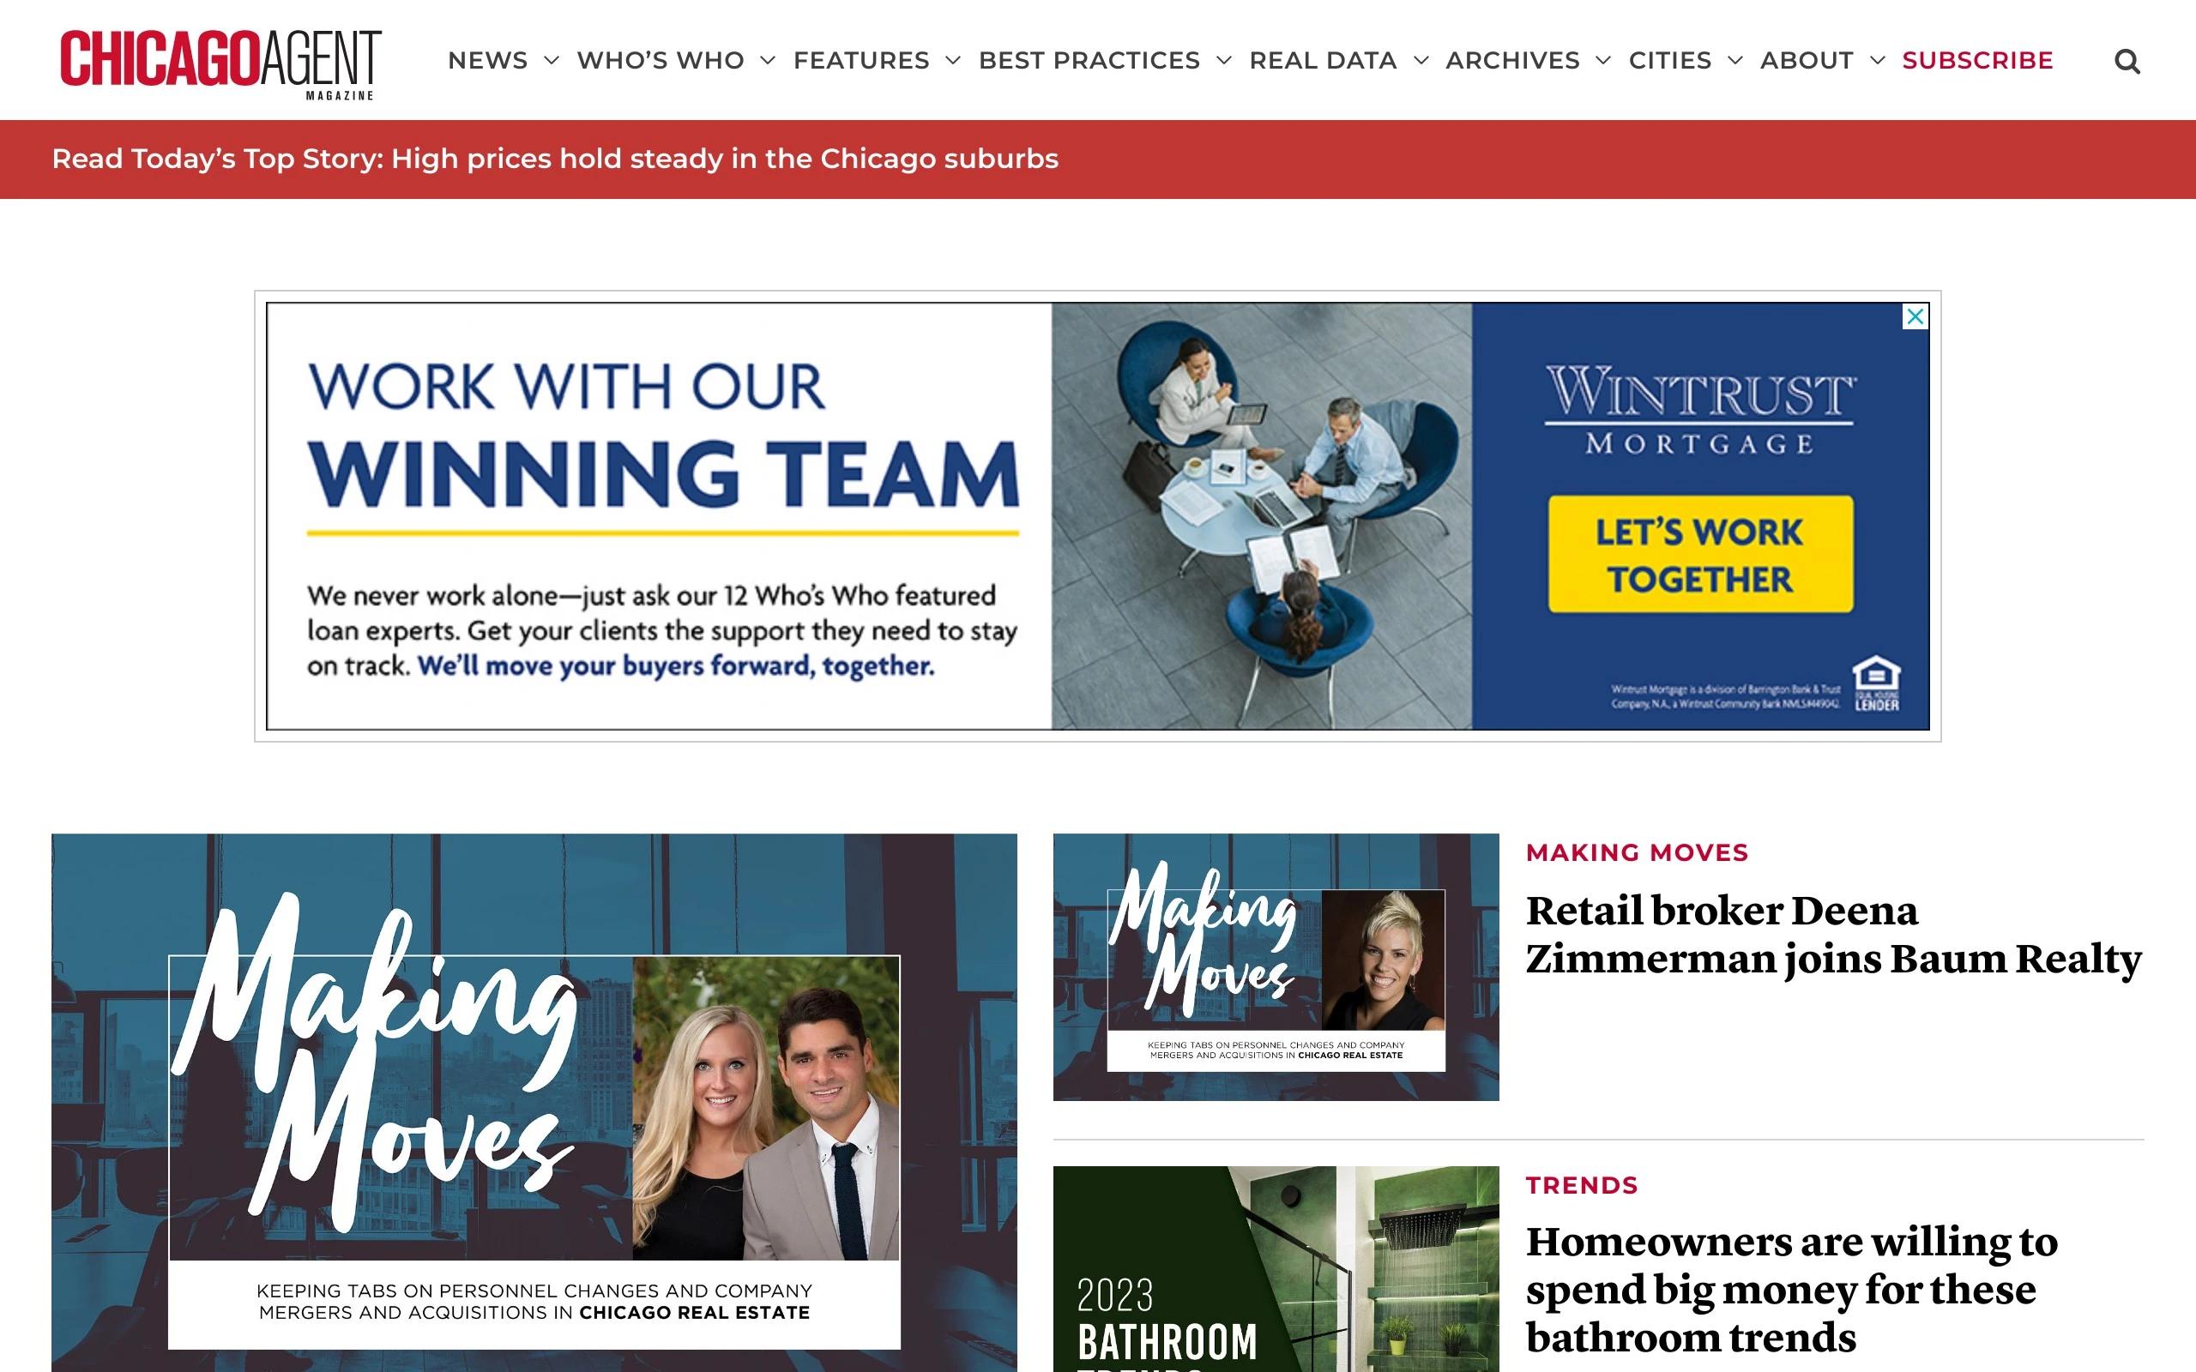This screenshot has width=2196, height=1372.
Task: Expand the Best Practices chevron
Action: (x=1223, y=61)
